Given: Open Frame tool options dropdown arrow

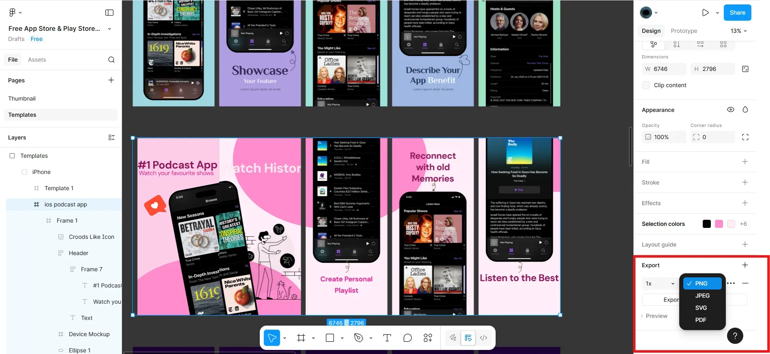Looking at the screenshot, I should pos(313,338).
